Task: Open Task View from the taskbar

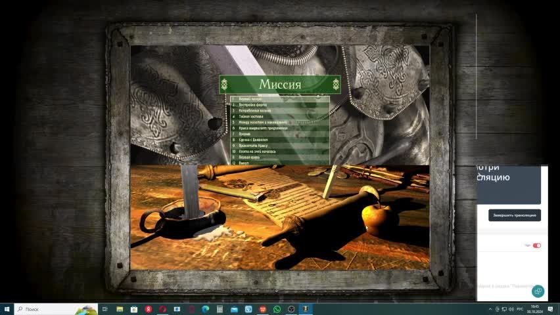Action: [105, 309]
